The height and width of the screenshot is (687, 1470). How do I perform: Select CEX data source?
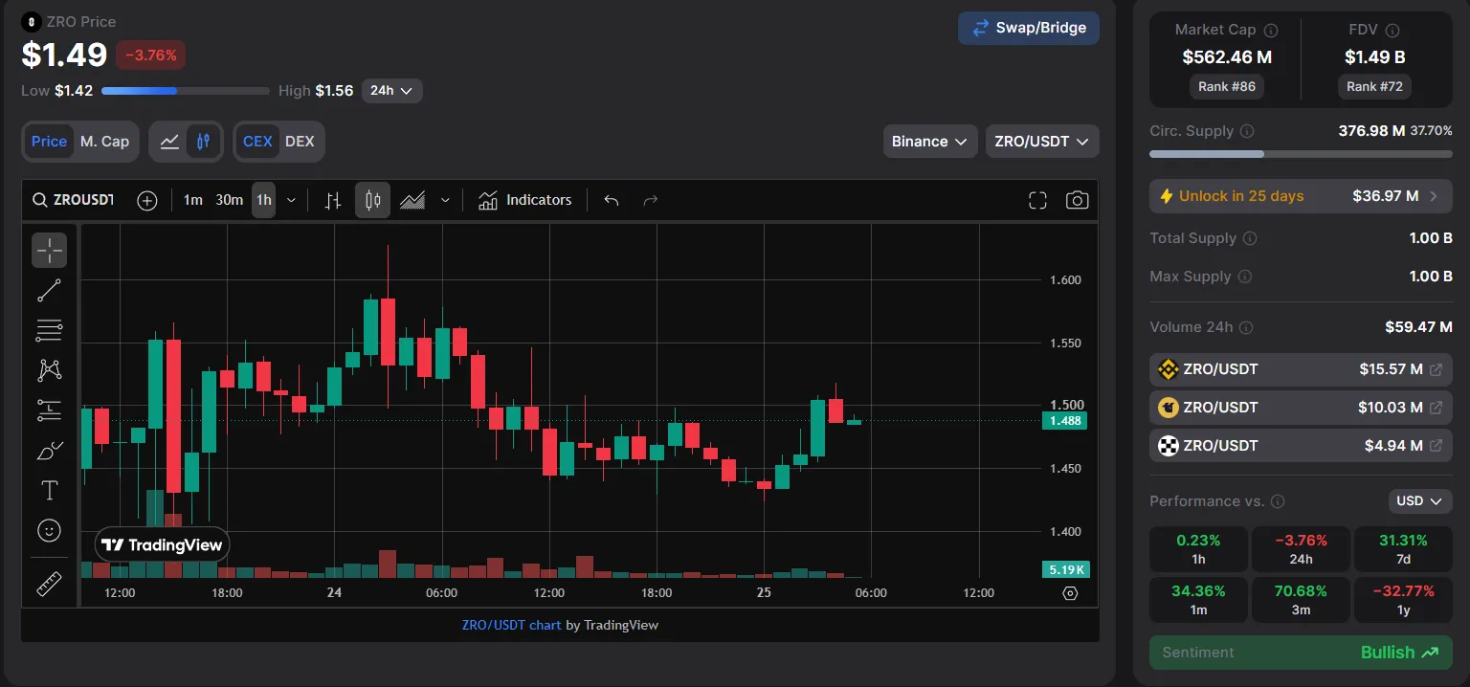click(x=257, y=142)
